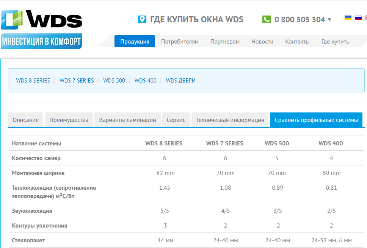
Task: Go to WDS 8 SERIES link
Action: coord(33,80)
